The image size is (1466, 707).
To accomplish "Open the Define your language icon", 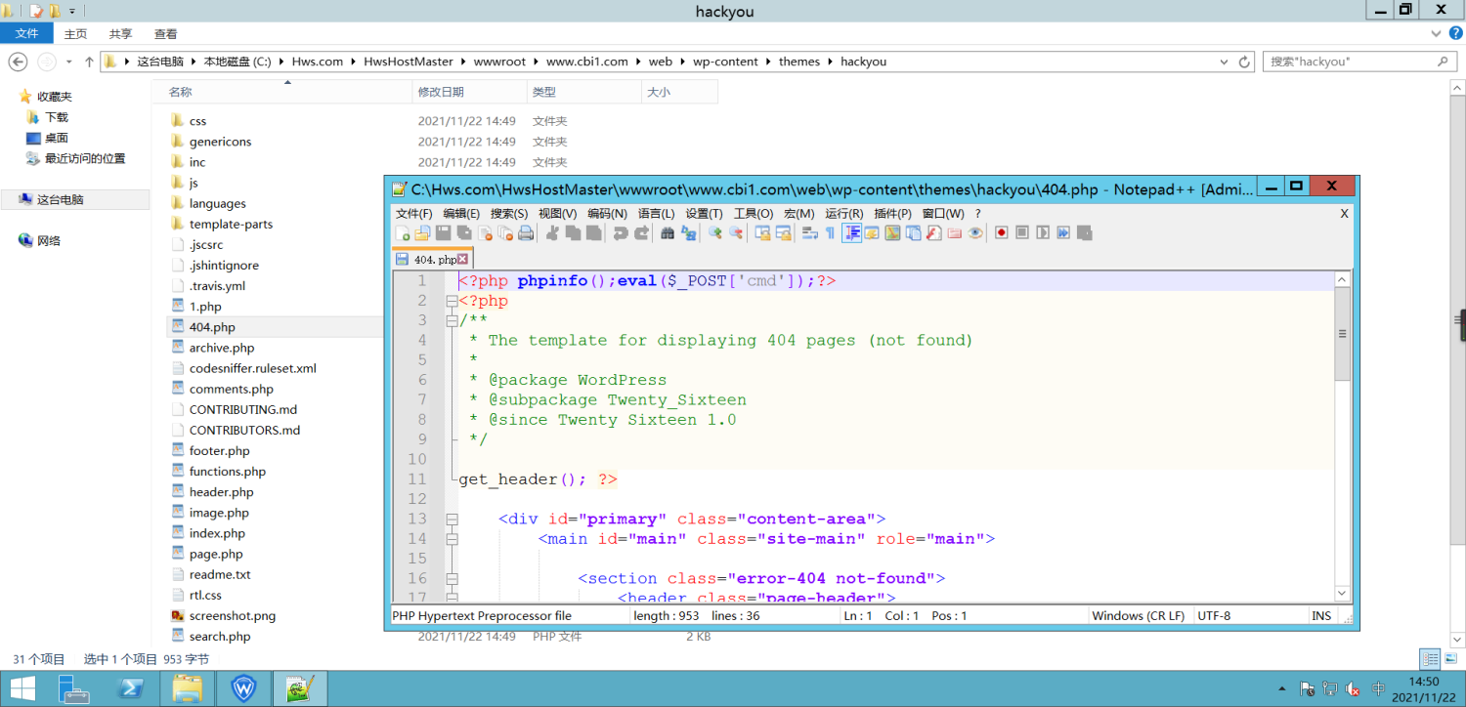I will pyautogui.click(x=872, y=232).
